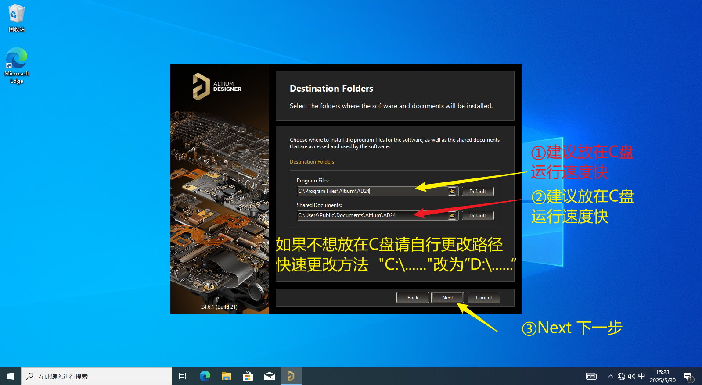Screen dimensions: 702x385
Task: Switch the Chinese IME input indicator
Action: coord(641,376)
